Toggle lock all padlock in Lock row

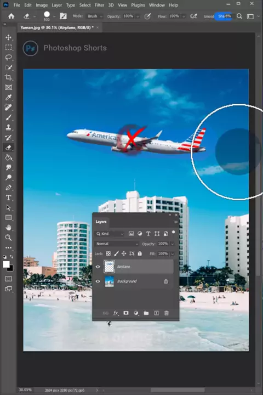coord(140,253)
